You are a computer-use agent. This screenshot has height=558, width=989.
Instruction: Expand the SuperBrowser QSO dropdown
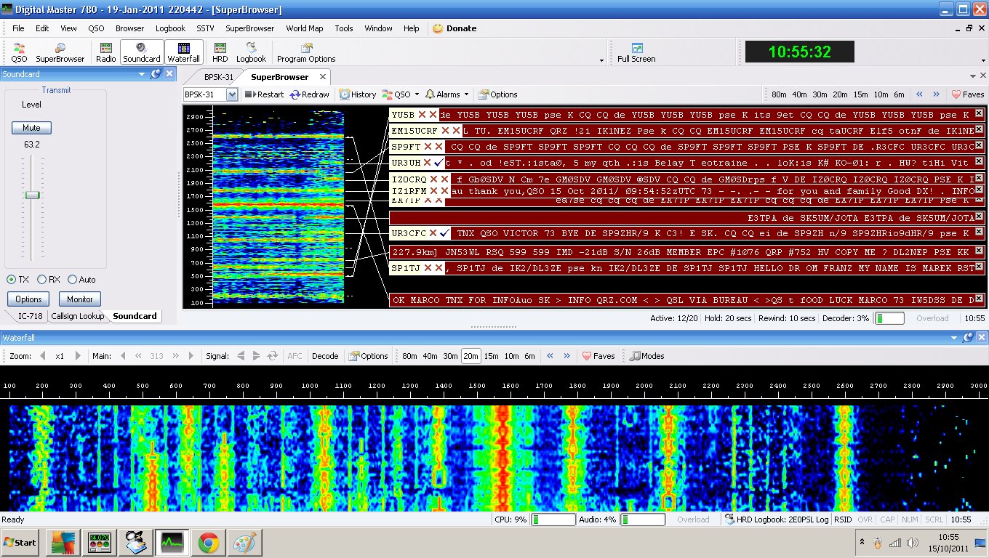[x=417, y=94]
